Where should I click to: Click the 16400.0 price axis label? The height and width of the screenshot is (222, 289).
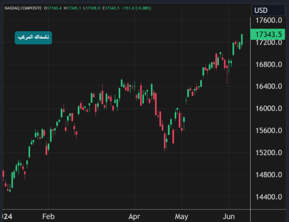tap(269, 86)
